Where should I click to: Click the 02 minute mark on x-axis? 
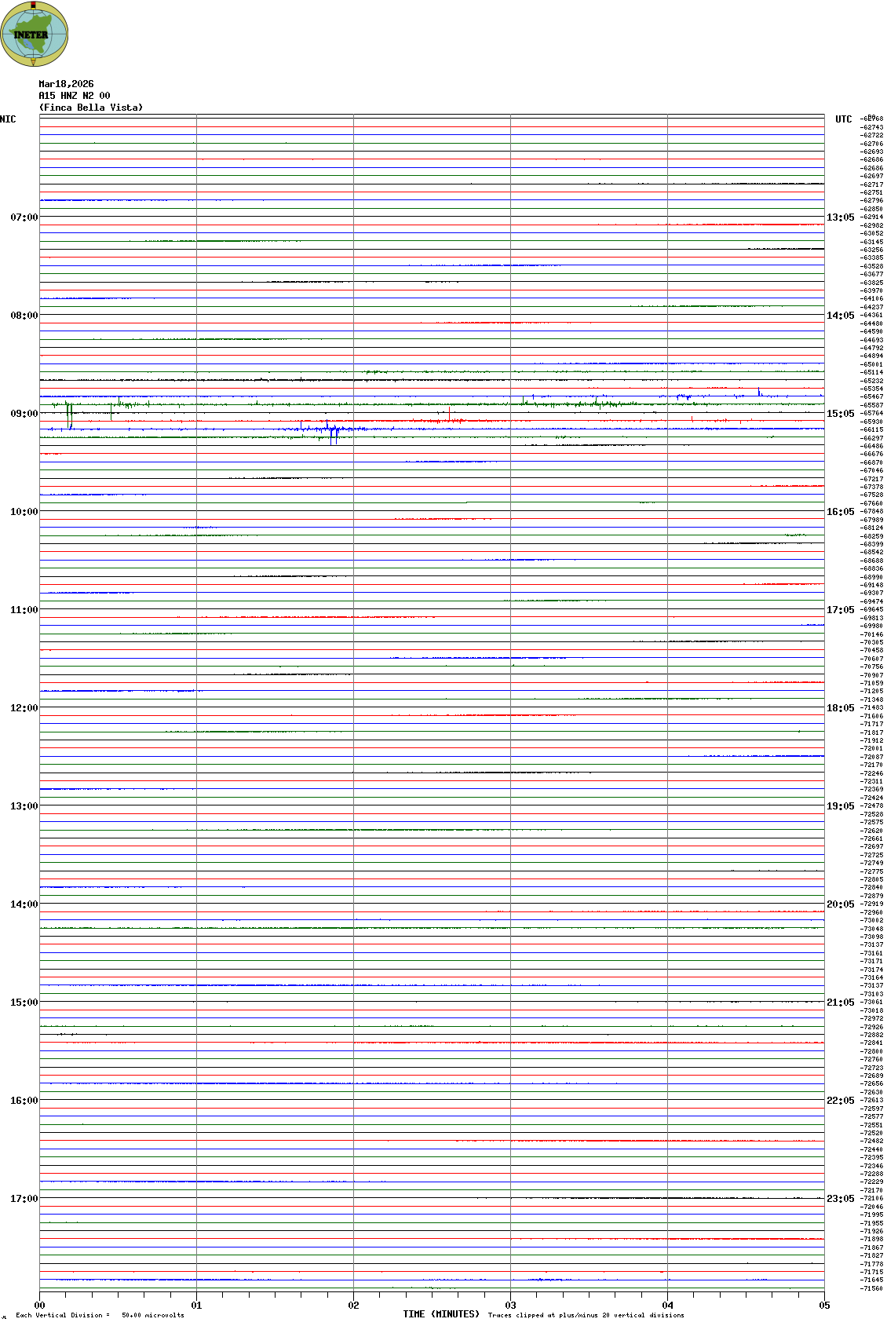354,1306
